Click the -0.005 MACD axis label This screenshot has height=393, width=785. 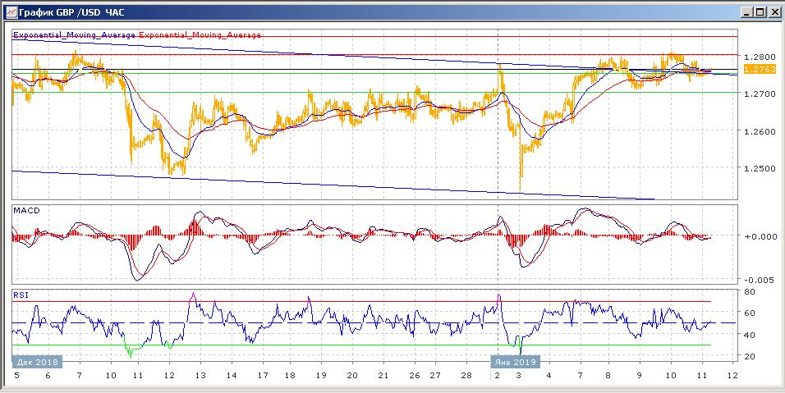(760, 280)
